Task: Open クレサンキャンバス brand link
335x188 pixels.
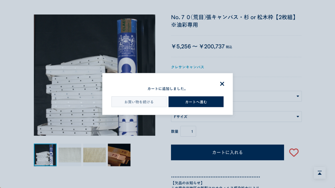Action: coord(188,67)
